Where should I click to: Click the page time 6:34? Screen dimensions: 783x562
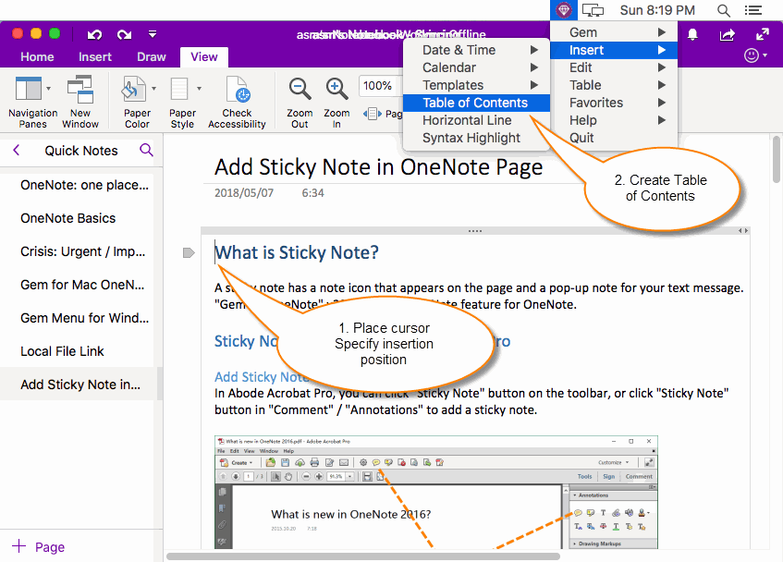click(313, 193)
